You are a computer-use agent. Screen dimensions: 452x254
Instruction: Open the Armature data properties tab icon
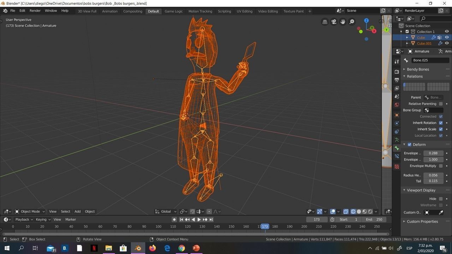click(x=397, y=140)
